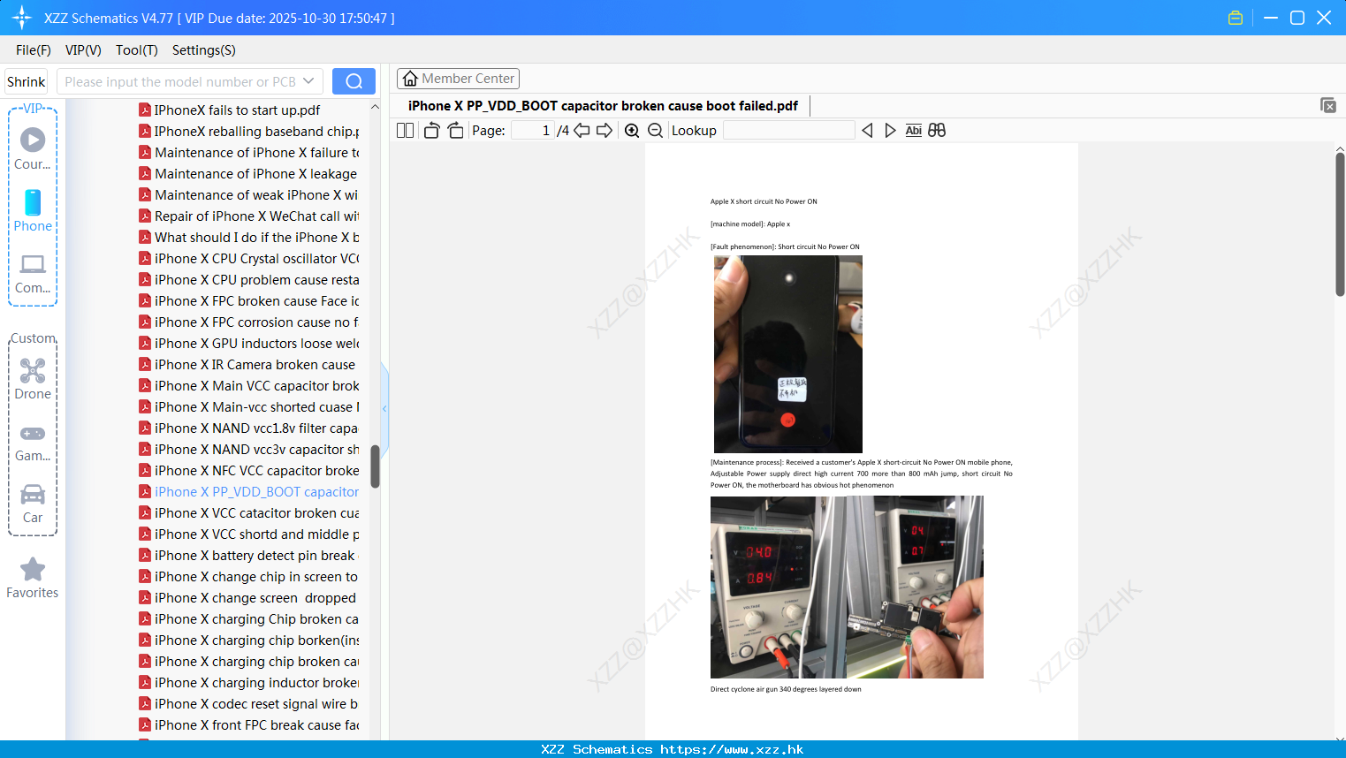Zoom out of the PDF
1346x758 pixels.
tap(655, 131)
